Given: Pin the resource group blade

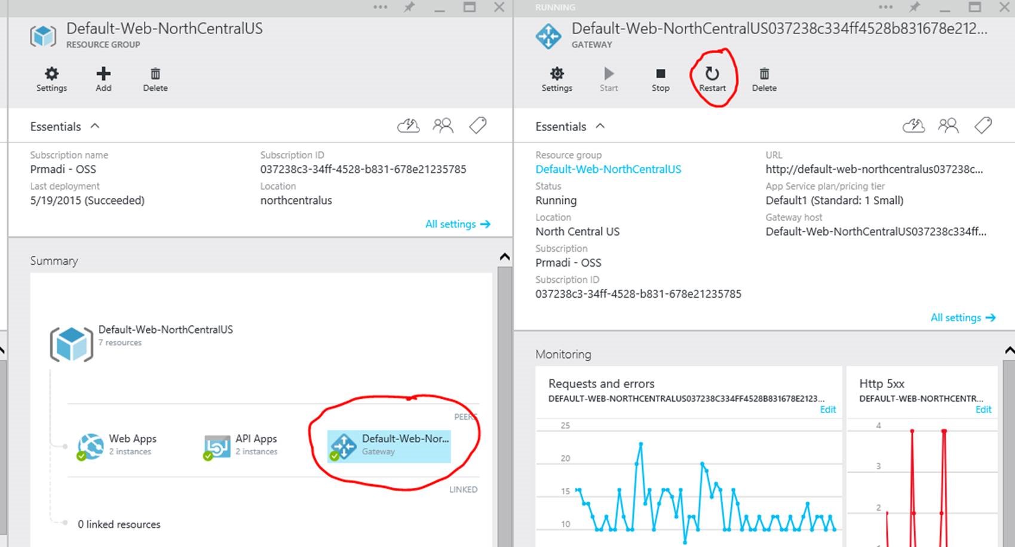Looking at the screenshot, I should (409, 7).
